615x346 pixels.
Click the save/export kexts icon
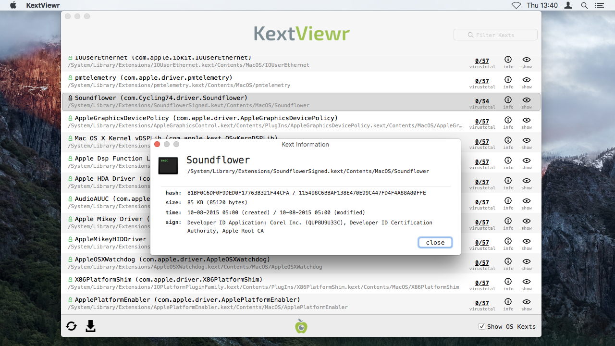pos(91,326)
